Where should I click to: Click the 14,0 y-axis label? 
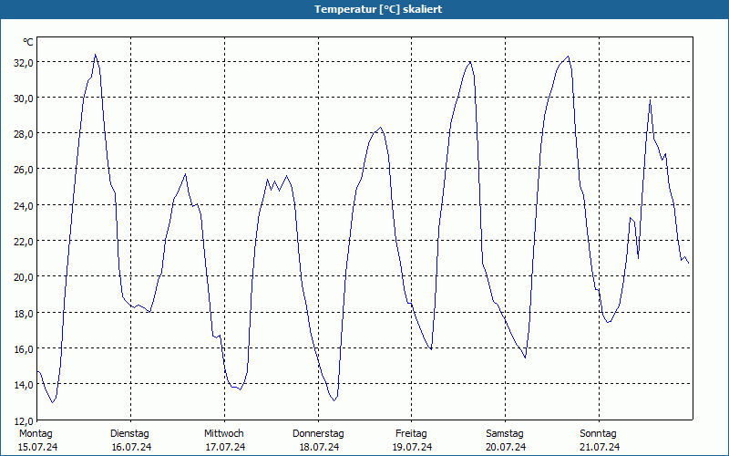pyautogui.click(x=24, y=384)
